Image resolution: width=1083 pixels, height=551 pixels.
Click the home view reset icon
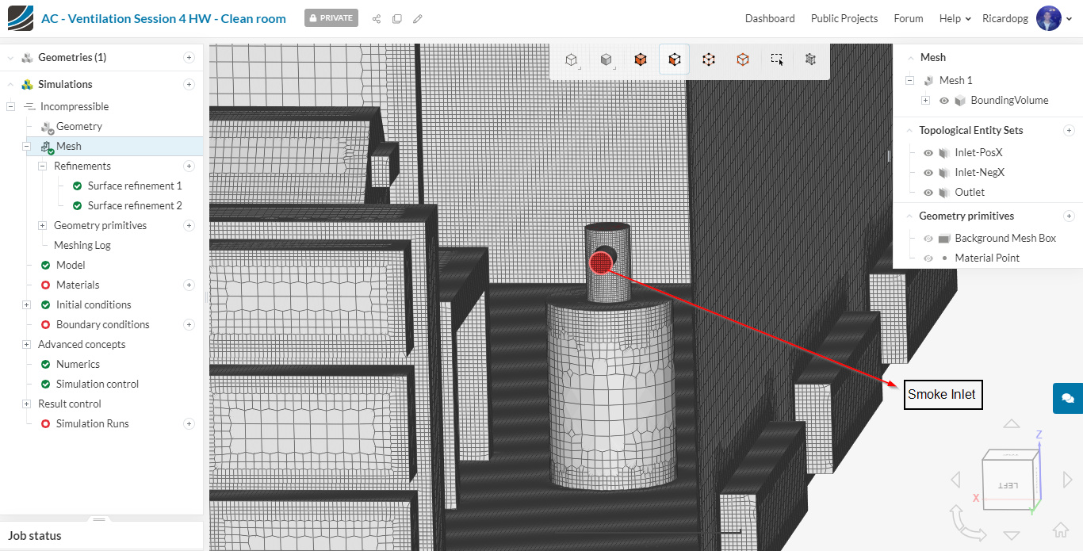1061,530
